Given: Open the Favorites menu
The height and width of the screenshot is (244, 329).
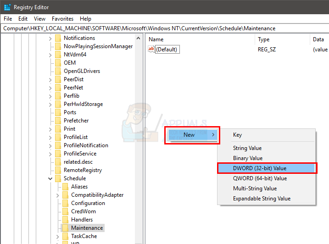Looking at the screenshot, I should (62, 19).
